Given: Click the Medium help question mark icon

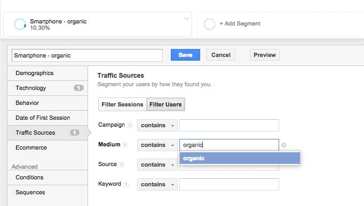Looking at the screenshot, I should tap(125, 145).
